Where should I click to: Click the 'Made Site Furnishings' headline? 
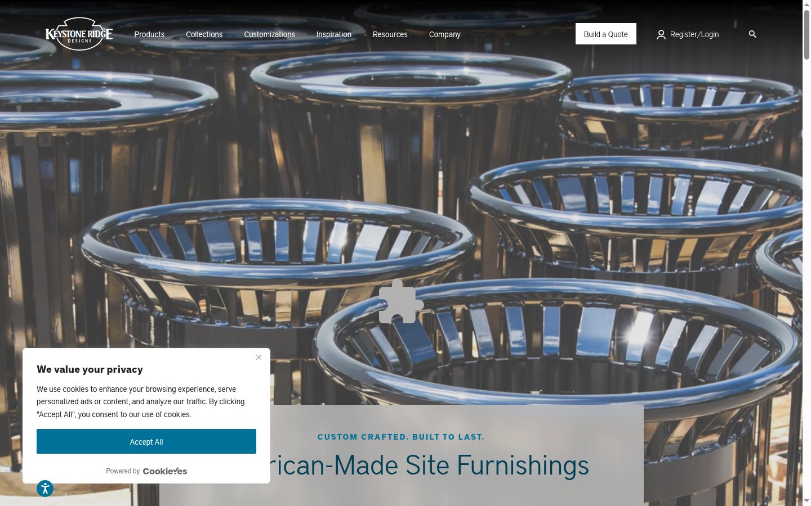pyautogui.click(x=462, y=466)
